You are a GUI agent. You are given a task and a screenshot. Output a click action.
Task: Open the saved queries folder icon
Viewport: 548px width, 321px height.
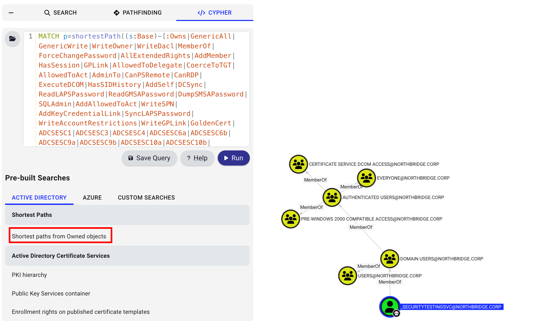click(x=12, y=39)
